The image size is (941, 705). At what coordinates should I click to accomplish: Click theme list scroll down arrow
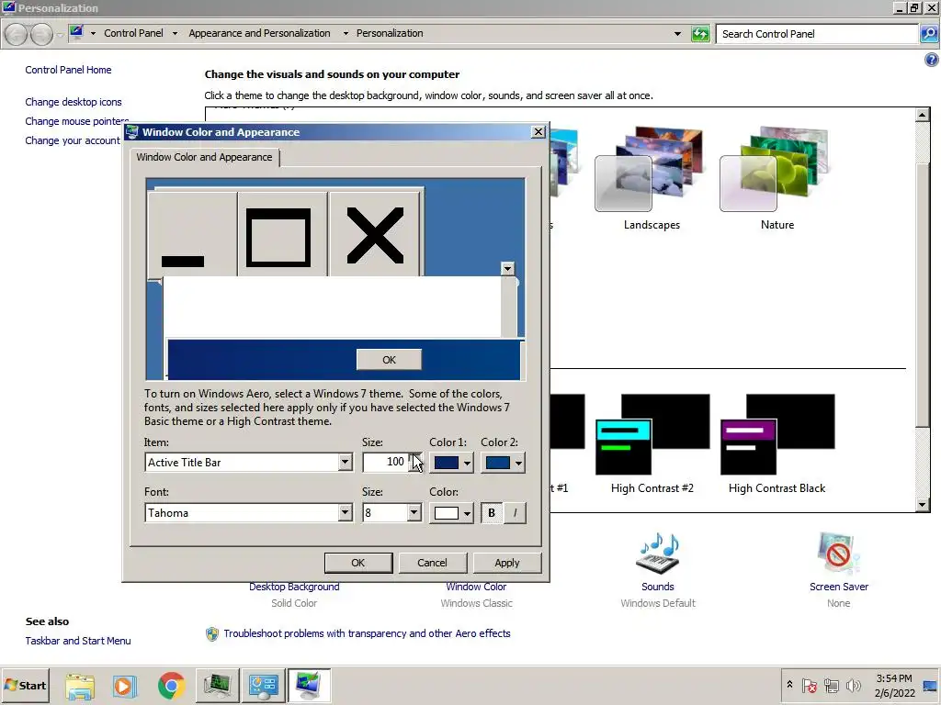923,505
